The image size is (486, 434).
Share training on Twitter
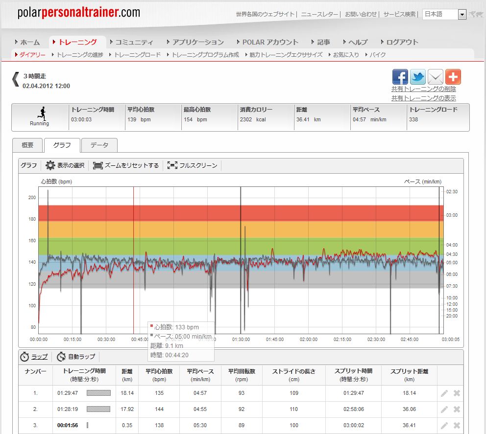tap(417, 77)
